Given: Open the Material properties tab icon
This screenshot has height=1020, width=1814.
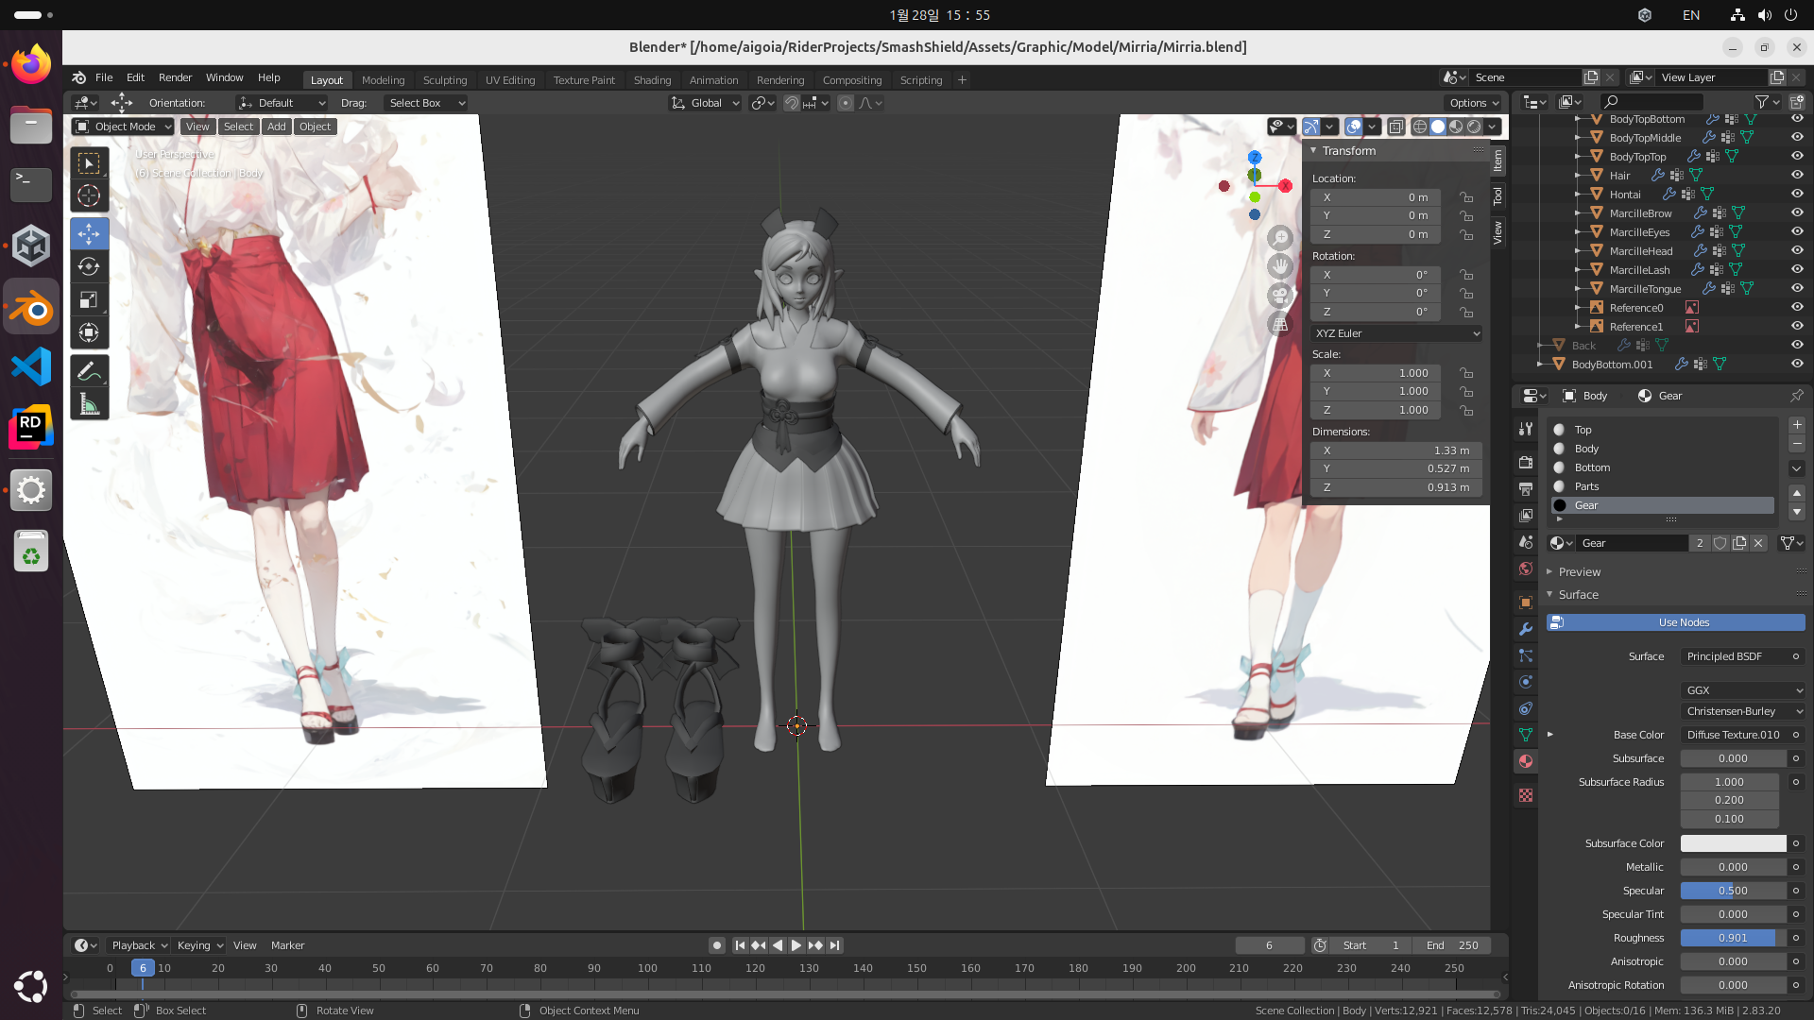Looking at the screenshot, I should coord(1526,761).
